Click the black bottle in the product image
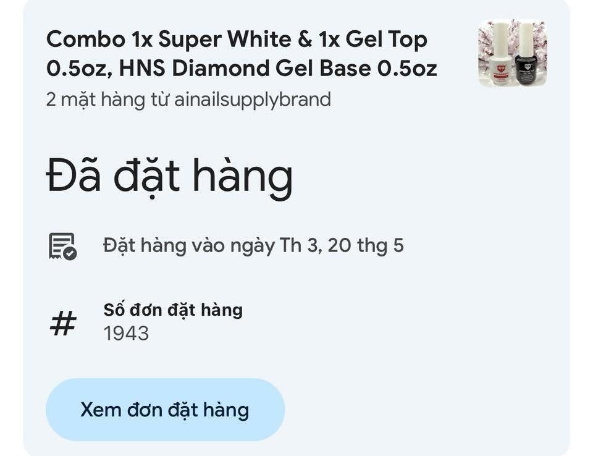593x456 pixels. (x=526, y=54)
